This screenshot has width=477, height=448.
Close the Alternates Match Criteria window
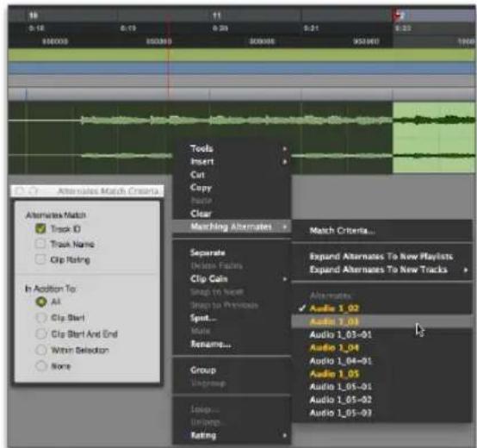(20, 191)
